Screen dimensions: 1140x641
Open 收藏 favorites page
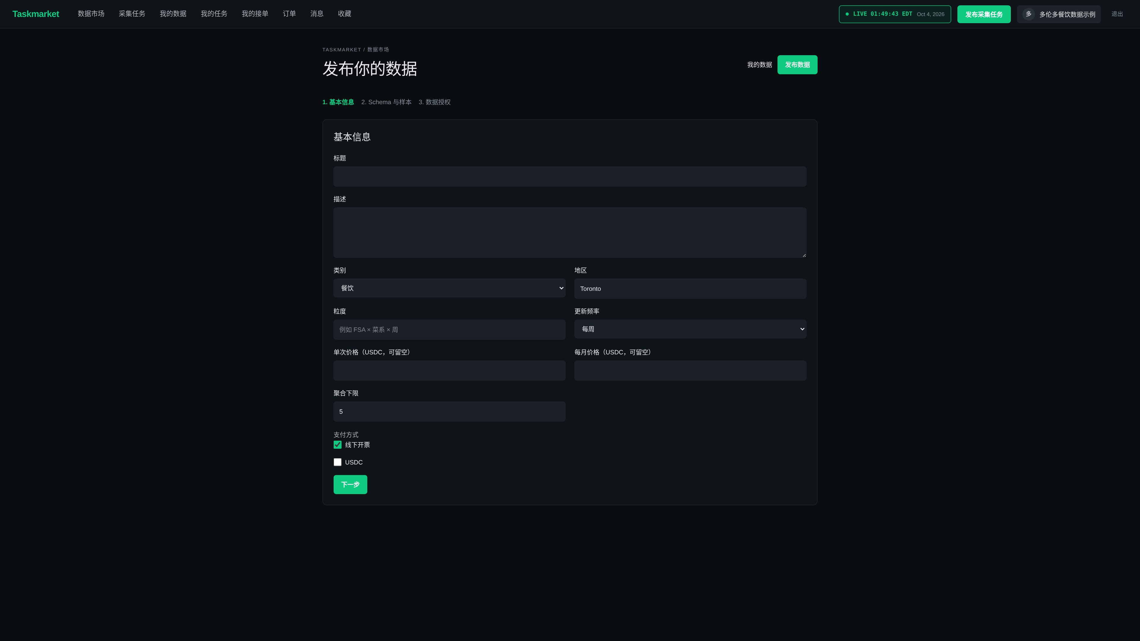344,14
